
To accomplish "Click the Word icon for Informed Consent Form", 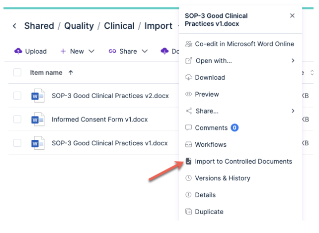I will (38, 119).
